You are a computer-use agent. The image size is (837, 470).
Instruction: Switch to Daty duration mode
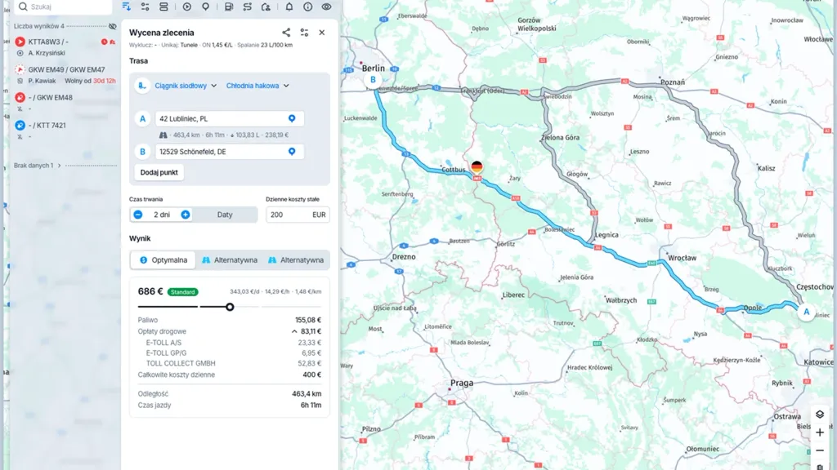pyautogui.click(x=225, y=215)
